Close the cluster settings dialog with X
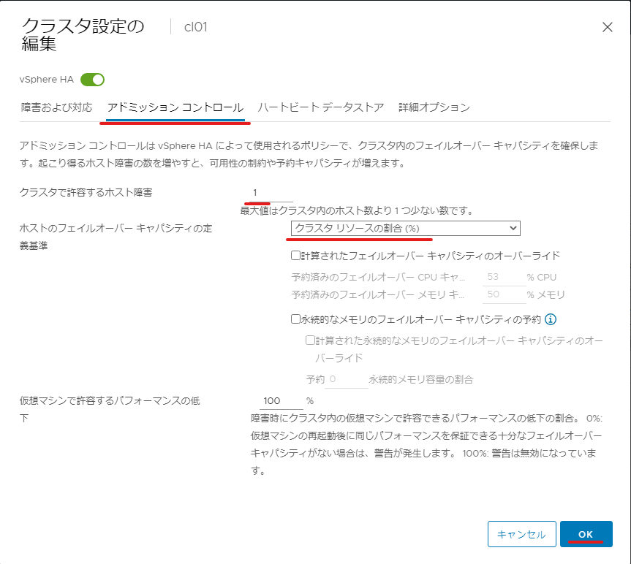Screen dimensions: 631x564 pyautogui.click(x=608, y=27)
